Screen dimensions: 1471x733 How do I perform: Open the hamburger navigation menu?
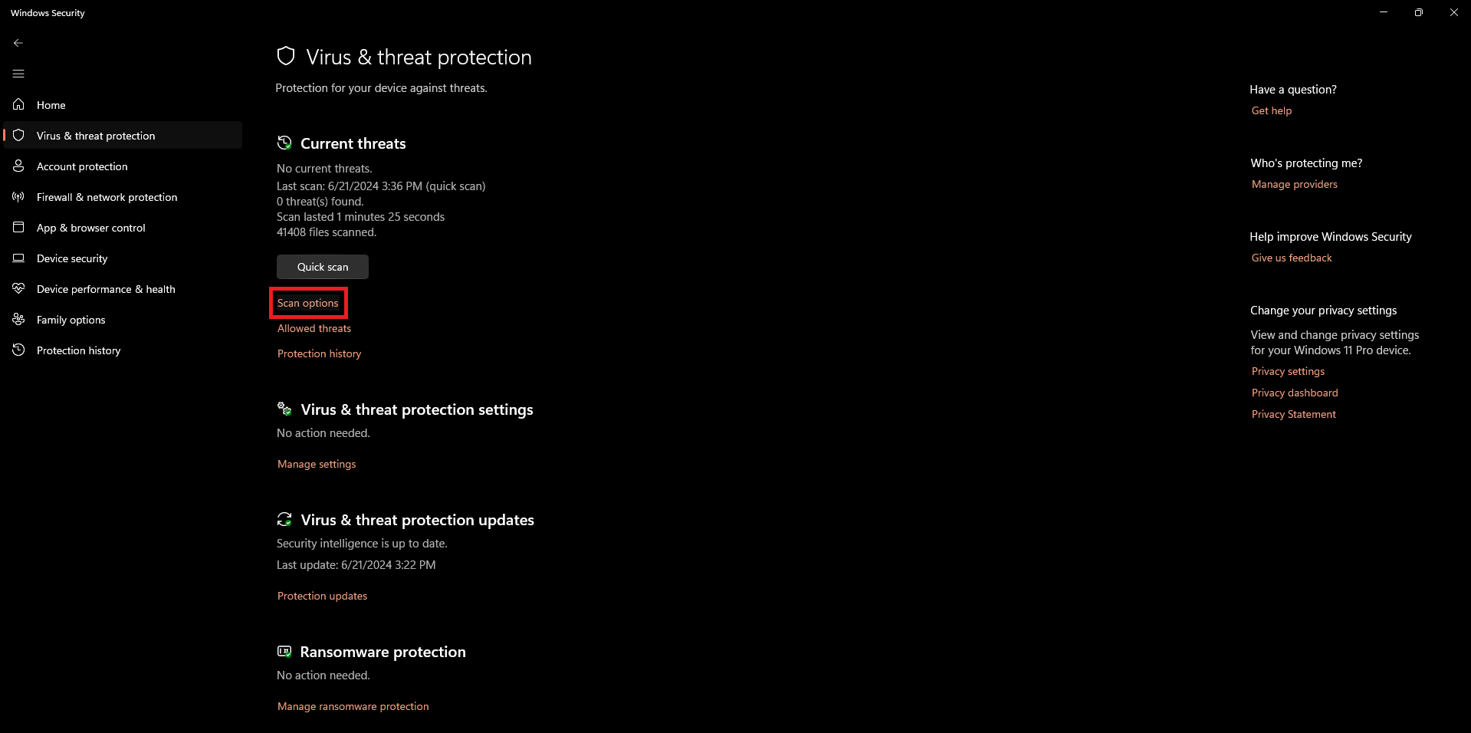(x=18, y=74)
